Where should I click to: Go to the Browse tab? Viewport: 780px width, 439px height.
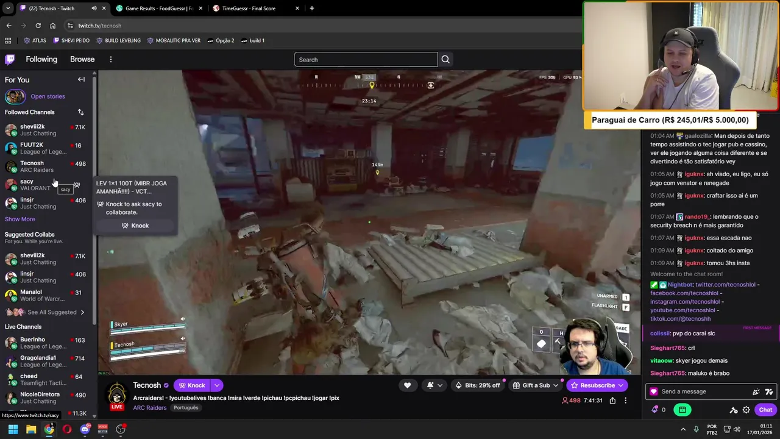[x=82, y=59]
